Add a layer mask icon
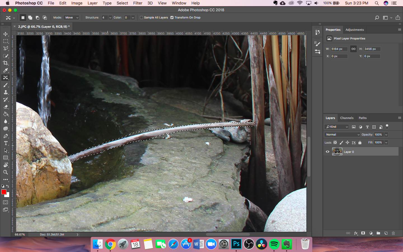This screenshot has height=252, width=403. click(363, 233)
